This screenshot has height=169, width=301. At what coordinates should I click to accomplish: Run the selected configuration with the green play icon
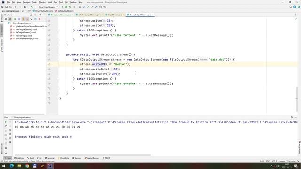(62, 7)
